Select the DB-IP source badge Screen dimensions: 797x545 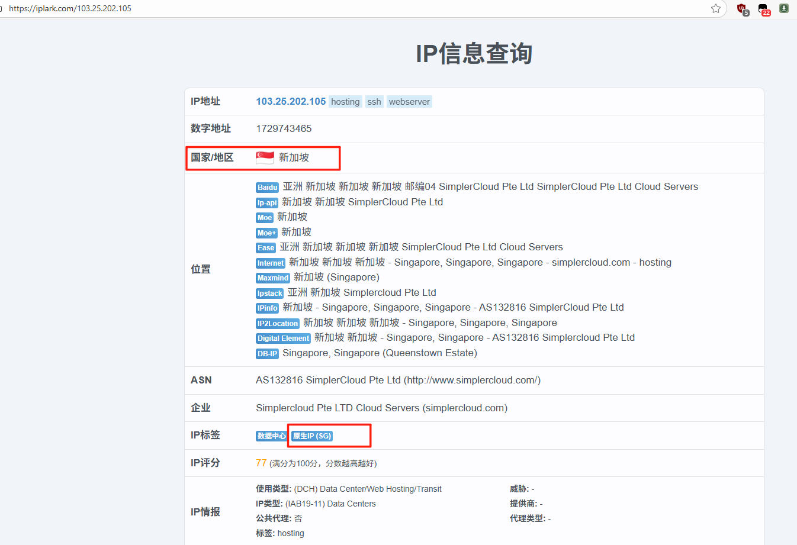click(x=267, y=354)
